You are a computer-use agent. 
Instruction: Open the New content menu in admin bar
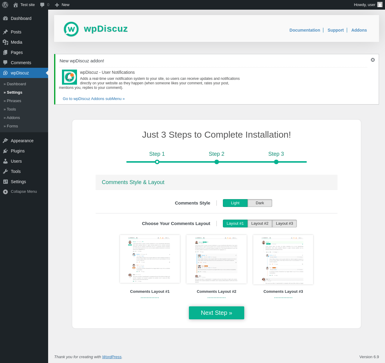[62, 5]
